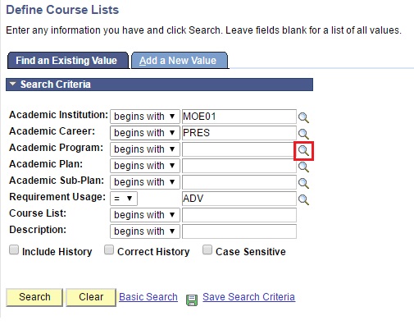414x325 pixels.
Task: Click the green save disk icon
Action: coord(192,300)
